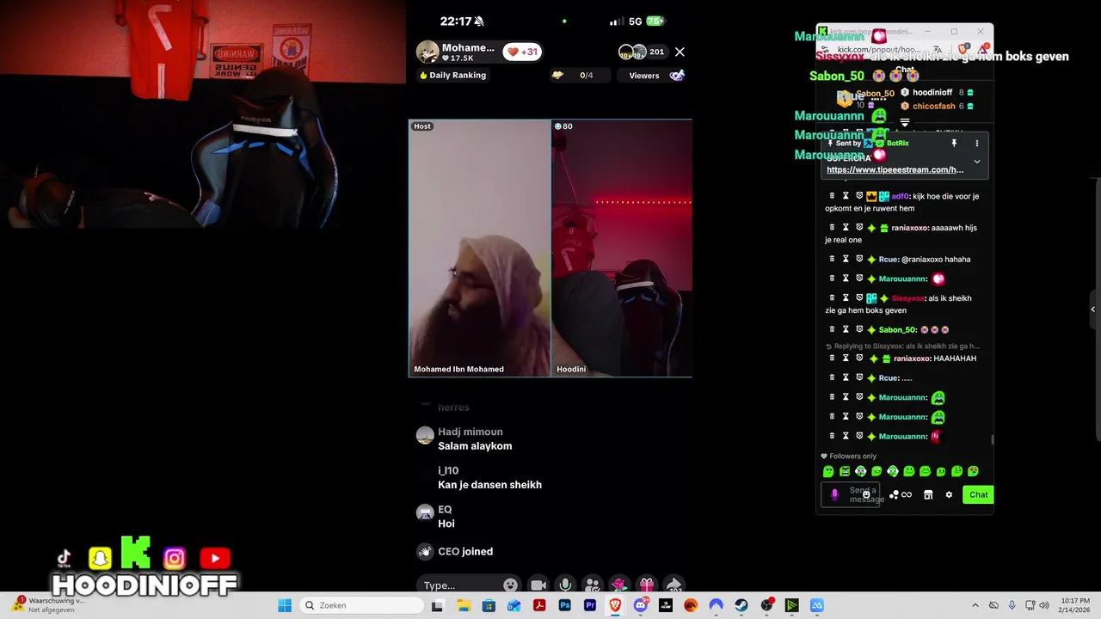Screen dimensions: 1101x619
Task: Open Discord from the taskbar
Action: (640, 605)
